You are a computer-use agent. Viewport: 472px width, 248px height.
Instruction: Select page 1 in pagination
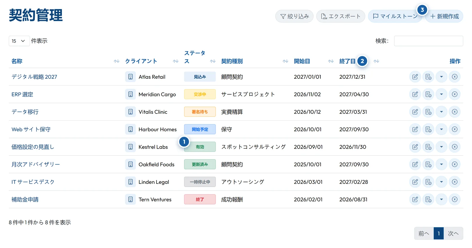[439, 233]
